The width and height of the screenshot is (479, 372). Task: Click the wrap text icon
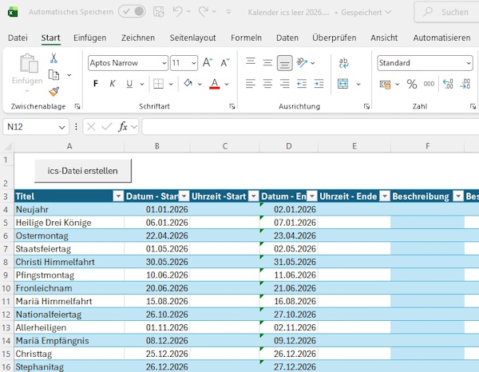(343, 63)
